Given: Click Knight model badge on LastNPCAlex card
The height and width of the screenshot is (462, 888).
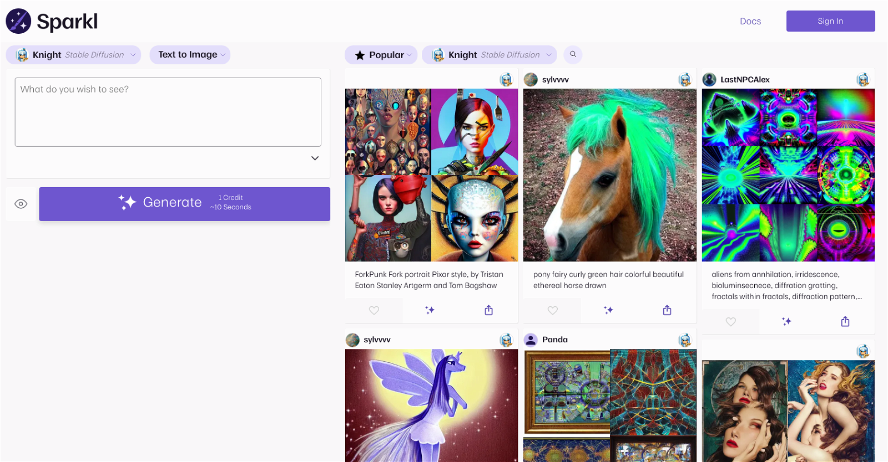Looking at the screenshot, I should 862,80.
